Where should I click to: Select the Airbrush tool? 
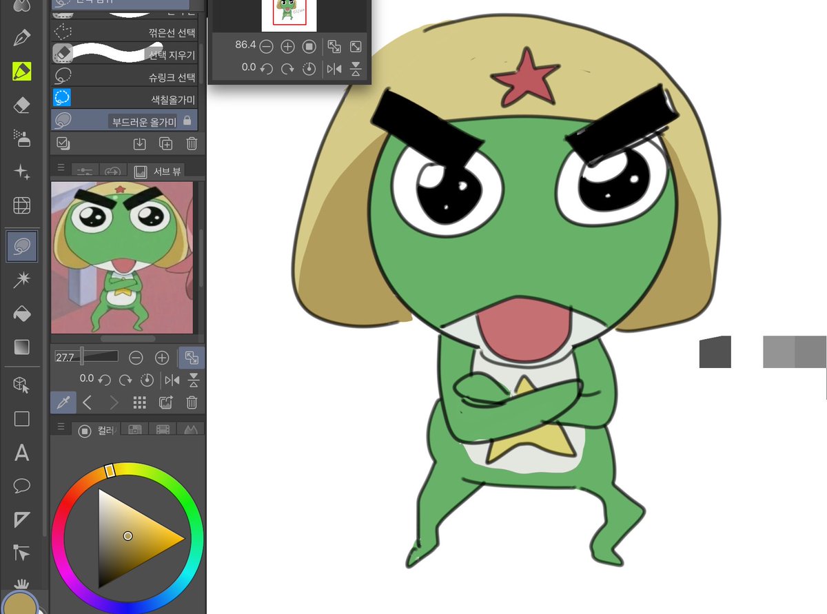point(22,138)
